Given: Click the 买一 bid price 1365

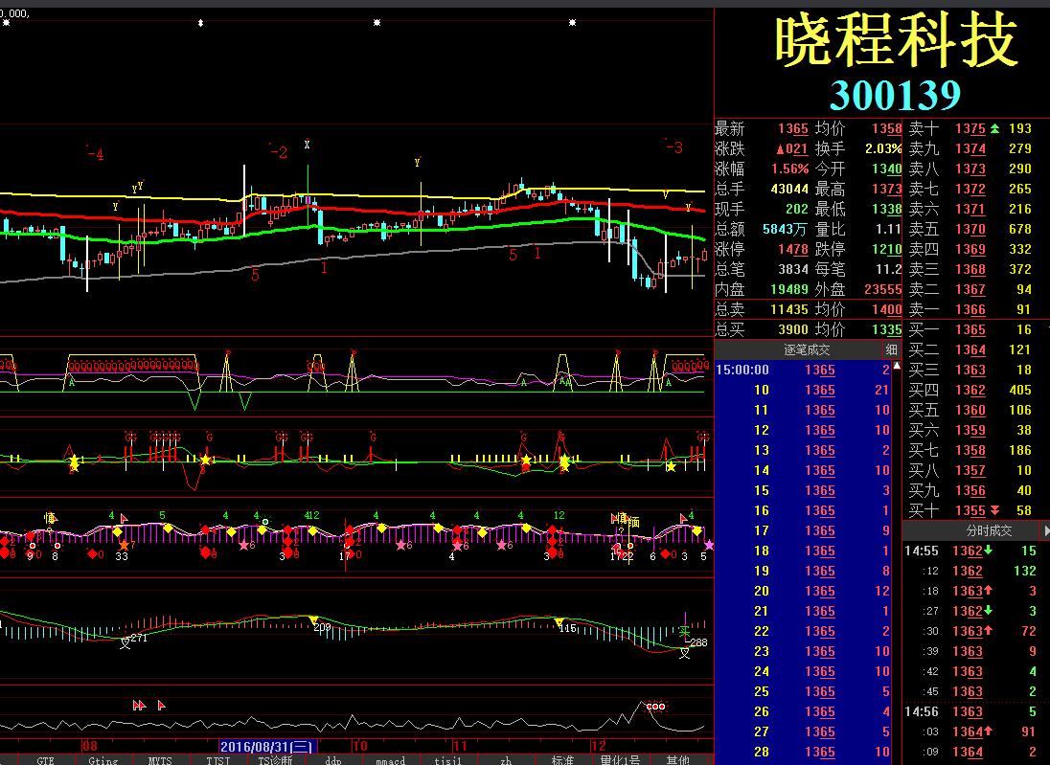Looking at the screenshot, I should [970, 329].
